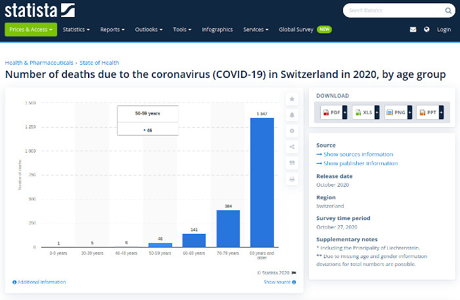Click the bell alert icon
Image resolution: width=460 pixels, height=300 pixels.
tap(292, 115)
